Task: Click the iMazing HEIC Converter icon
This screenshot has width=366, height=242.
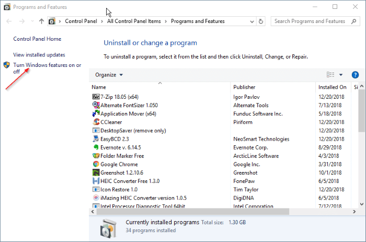Action: pos(96,198)
